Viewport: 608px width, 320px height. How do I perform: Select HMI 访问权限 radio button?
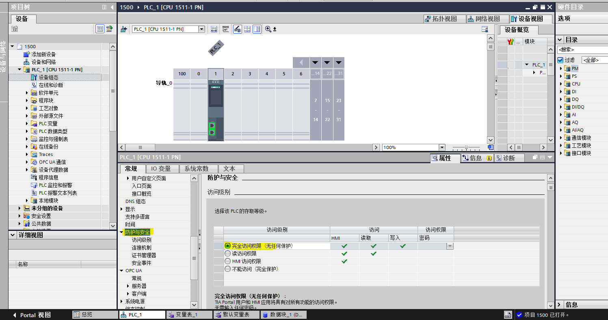point(227,261)
